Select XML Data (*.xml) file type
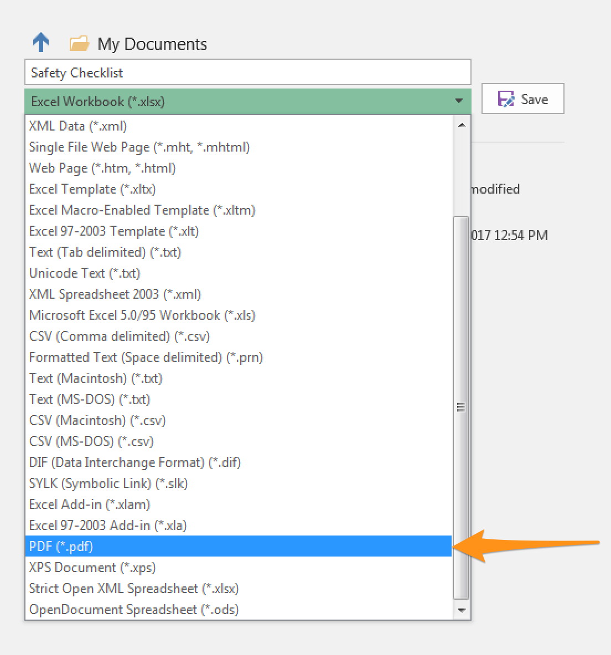Viewport: 611px width, 655px height. coord(78,126)
